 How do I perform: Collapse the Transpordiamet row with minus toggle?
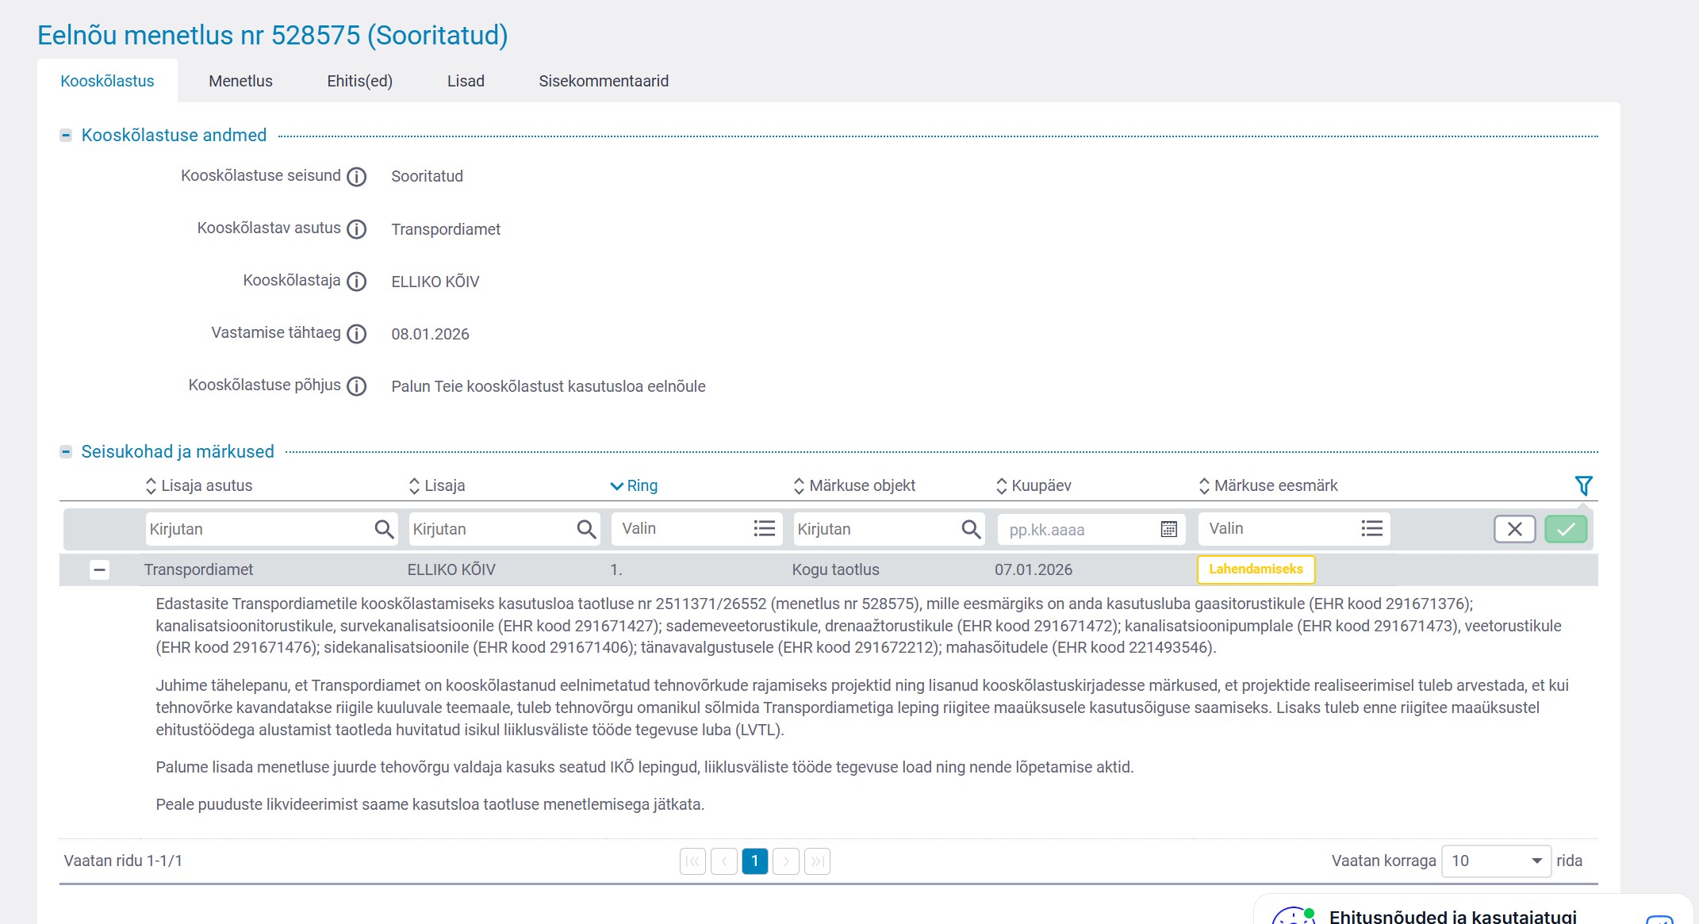(x=99, y=569)
